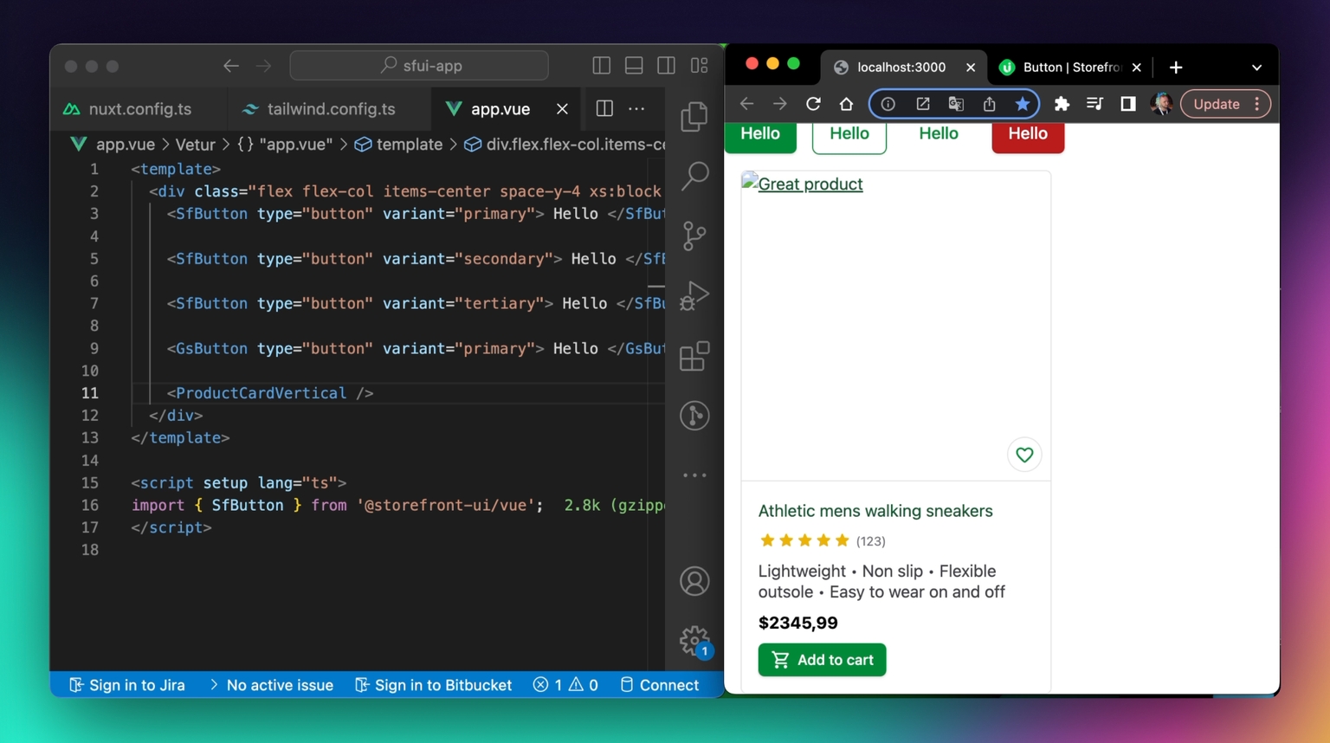View site information in address bar
This screenshot has height=743, width=1330.
click(888, 104)
